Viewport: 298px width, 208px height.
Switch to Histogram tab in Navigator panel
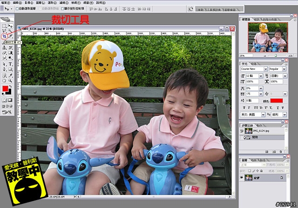(270, 19)
